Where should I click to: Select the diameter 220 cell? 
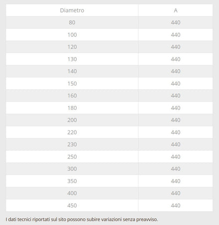coord(72,132)
